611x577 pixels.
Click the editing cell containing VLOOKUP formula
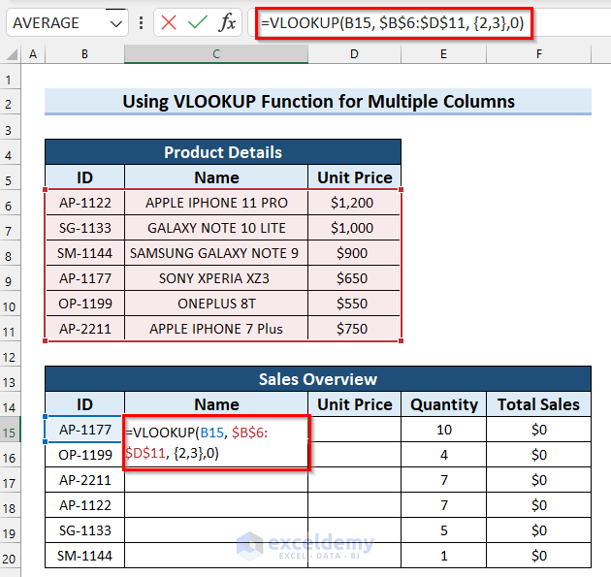(216, 442)
